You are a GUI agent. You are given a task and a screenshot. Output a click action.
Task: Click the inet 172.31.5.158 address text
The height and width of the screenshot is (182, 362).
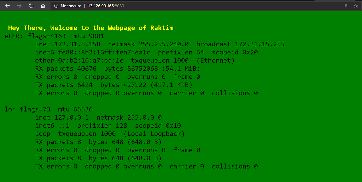[68, 44]
